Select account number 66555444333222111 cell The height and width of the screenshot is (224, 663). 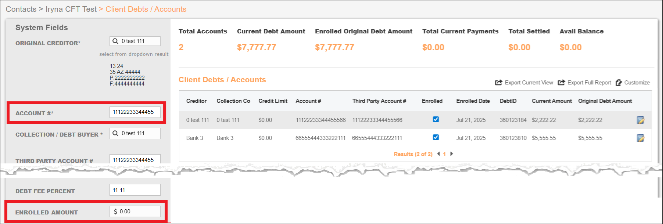(320, 138)
